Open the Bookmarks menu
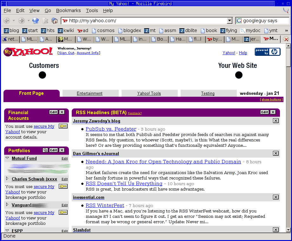This screenshot has width=292, height=241. [x=68, y=10]
